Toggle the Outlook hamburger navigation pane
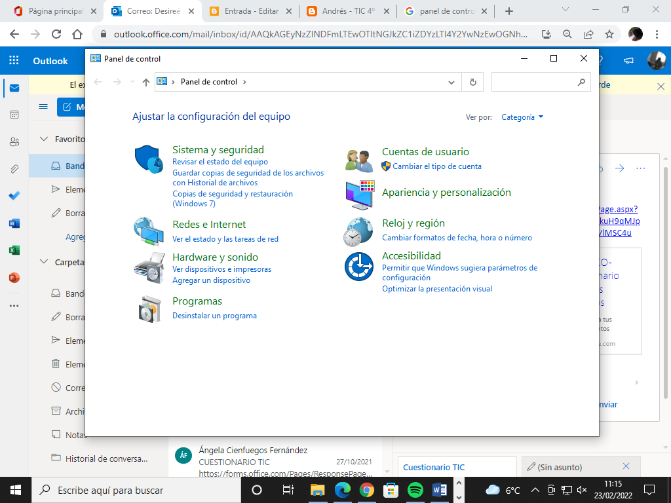Viewport: 671px width, 503px height. coord(43,107)
